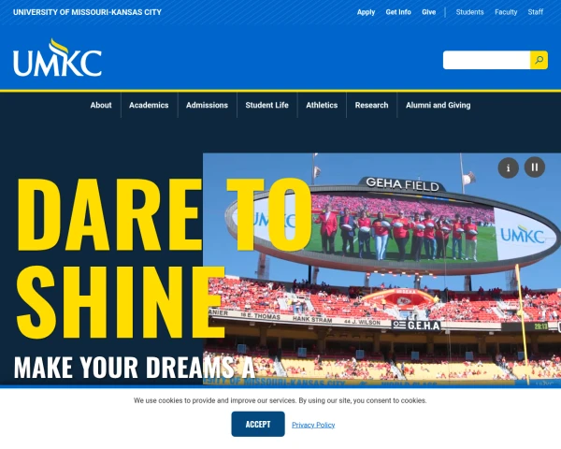Focus the site search field
The height and width of the screenshot is (449, 561).
[486, 60]
